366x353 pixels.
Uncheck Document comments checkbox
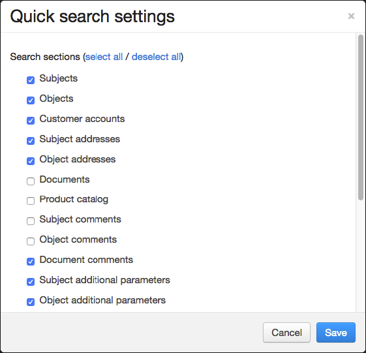31,262
